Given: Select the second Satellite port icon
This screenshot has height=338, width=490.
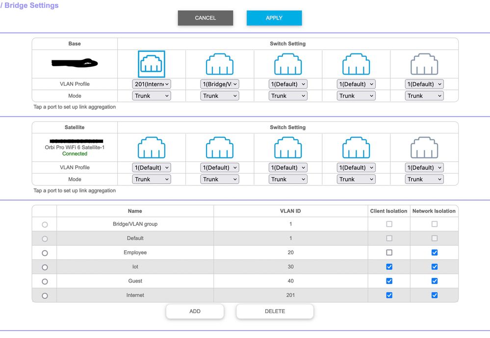Looking at the screenshot, I should (x=220, y=148).
